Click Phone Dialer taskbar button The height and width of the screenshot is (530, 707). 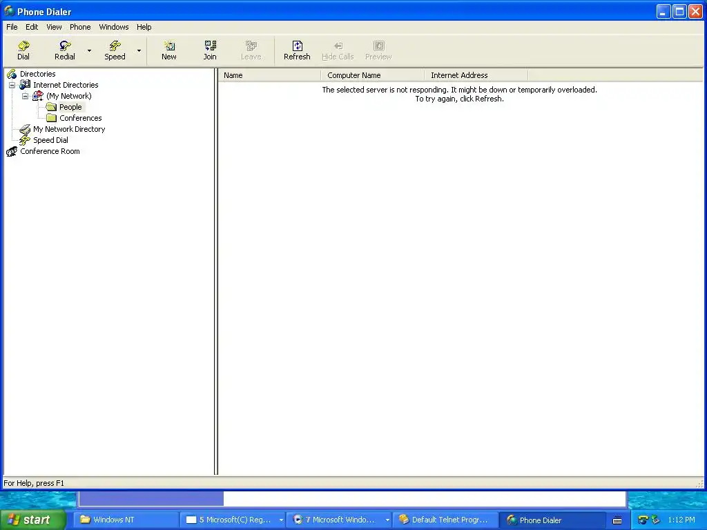point(552,520)
